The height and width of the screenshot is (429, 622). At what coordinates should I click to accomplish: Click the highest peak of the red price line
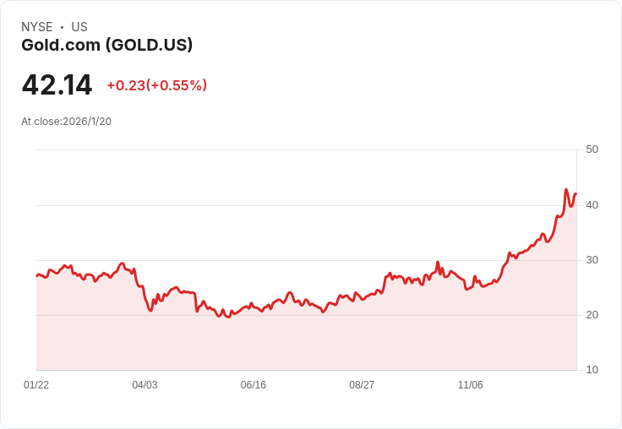pos(565,190)
